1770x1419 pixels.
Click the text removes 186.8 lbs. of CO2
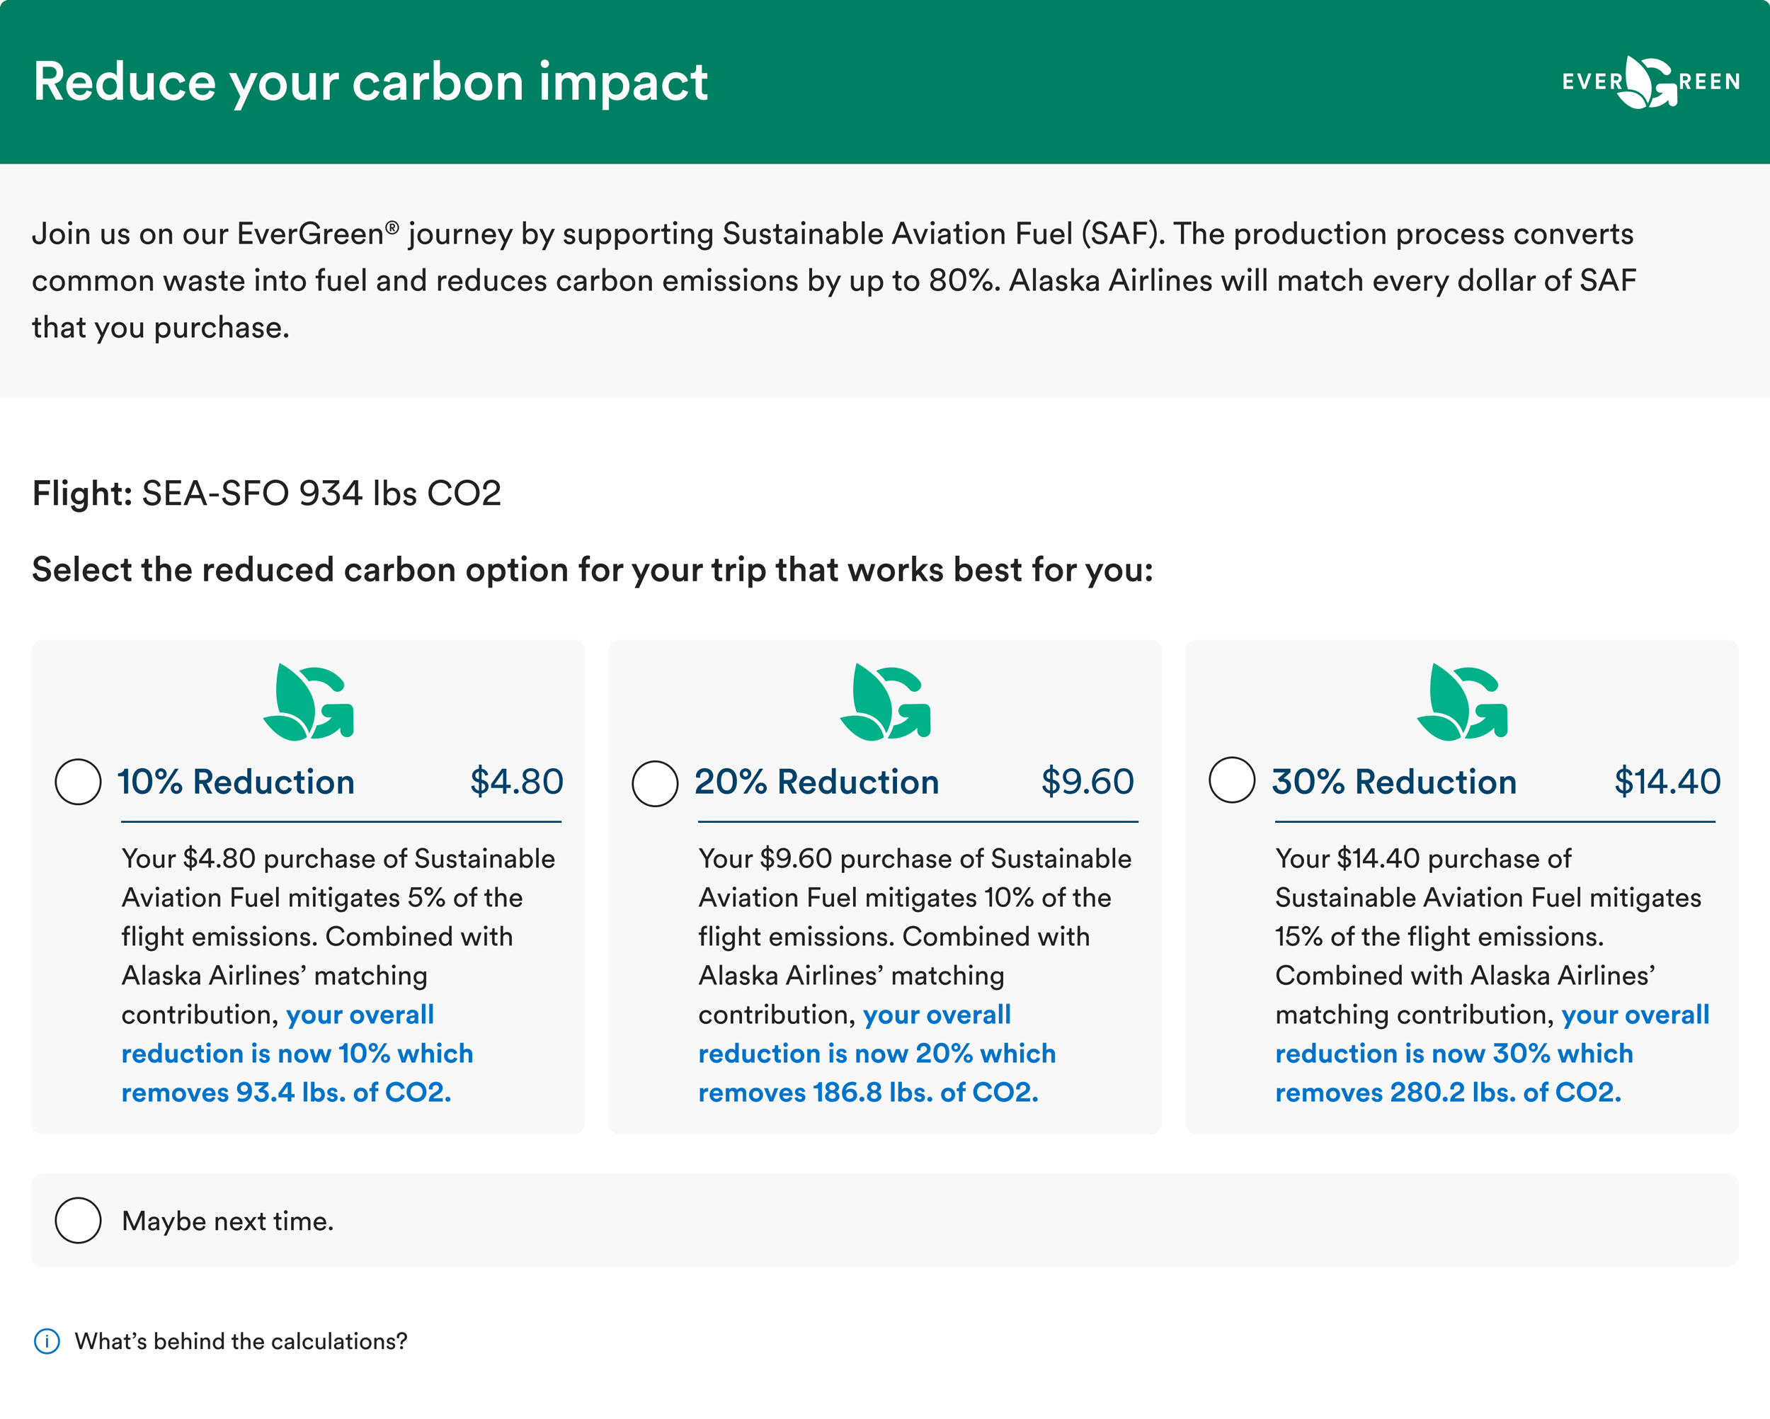869,1092
